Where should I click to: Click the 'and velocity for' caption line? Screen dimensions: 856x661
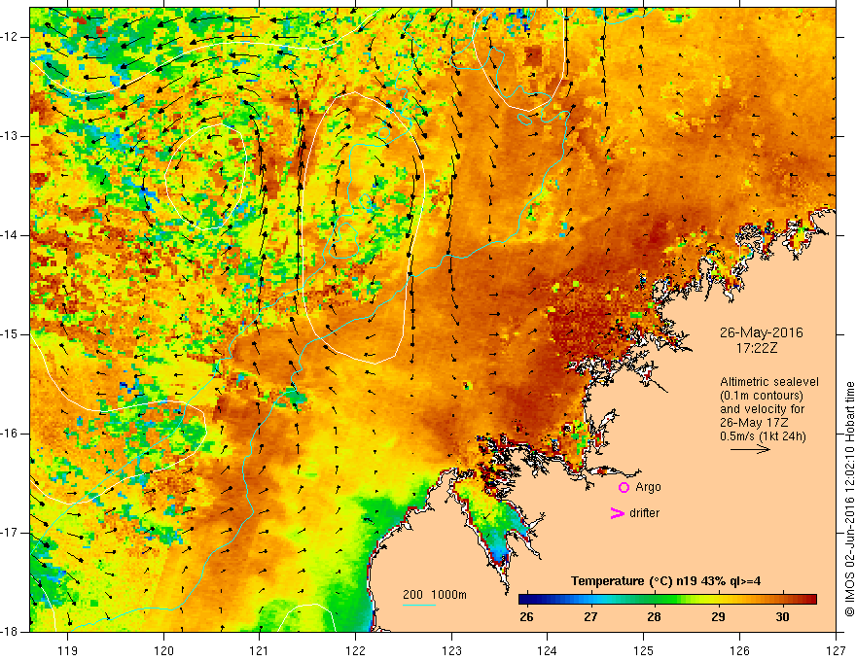[762, 409]
